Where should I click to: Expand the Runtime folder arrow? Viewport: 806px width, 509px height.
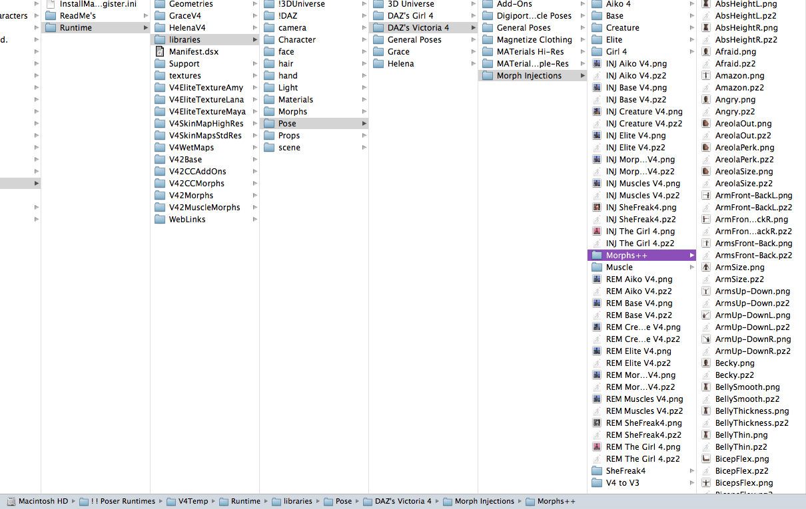(x=146, y=28)
